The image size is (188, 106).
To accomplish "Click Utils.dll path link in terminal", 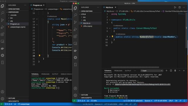I will click(x=142, y=85).
